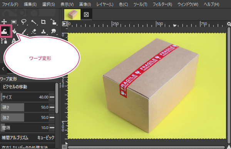Select the Move tool
Image resolution: width=231 pixels, height=149 pixels.
pos(4,22)
